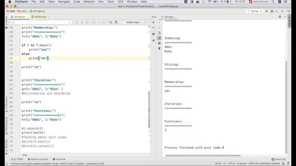Image resolution: width=296 pixels, height=166 pixels.
Task: Open the VCS menu
Action: tap(120, 2)
